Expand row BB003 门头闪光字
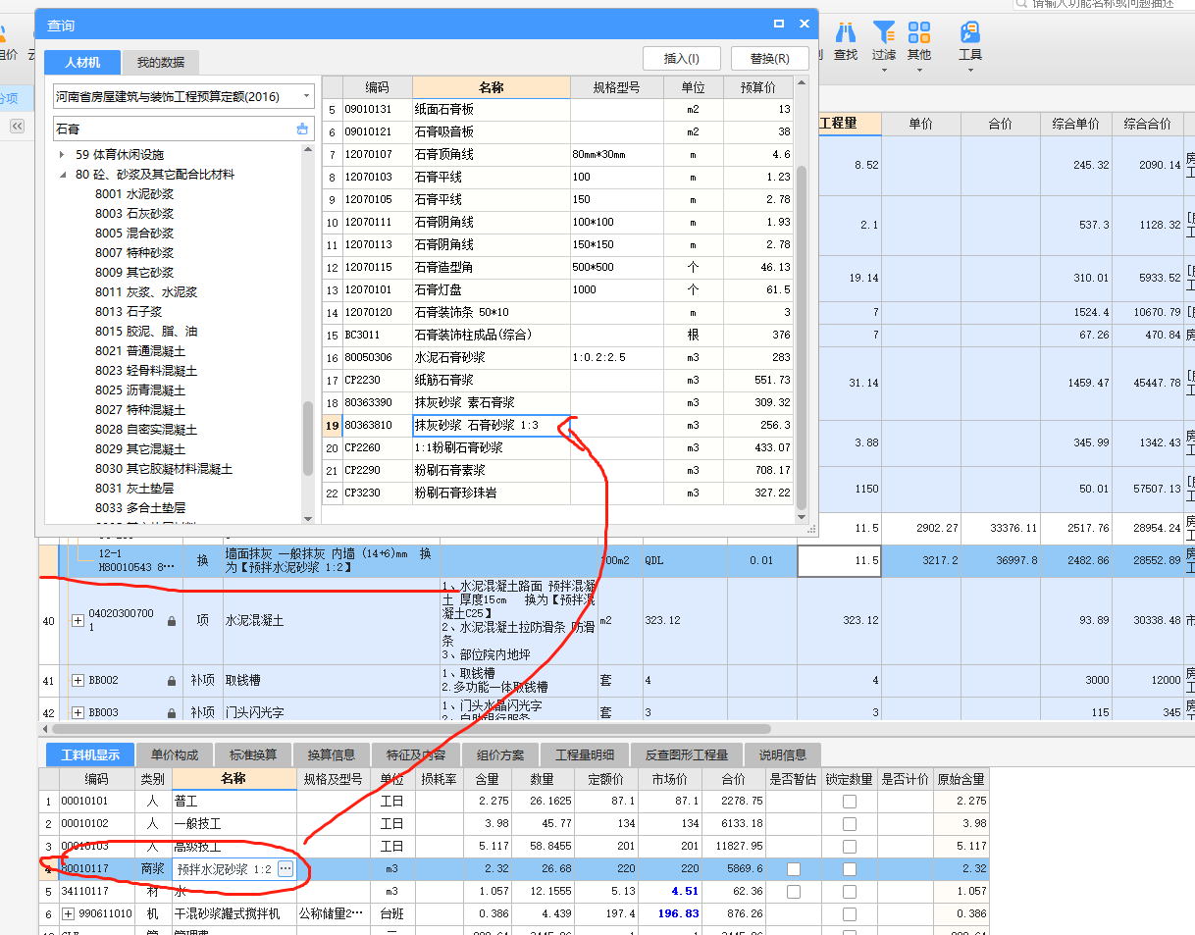 (x=78, y=712)
